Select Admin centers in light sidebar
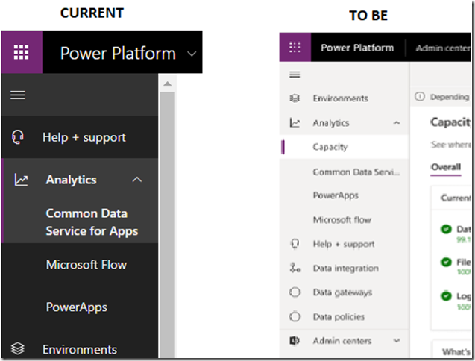This screenshot has height=361, width=475. tap(342, 341)
